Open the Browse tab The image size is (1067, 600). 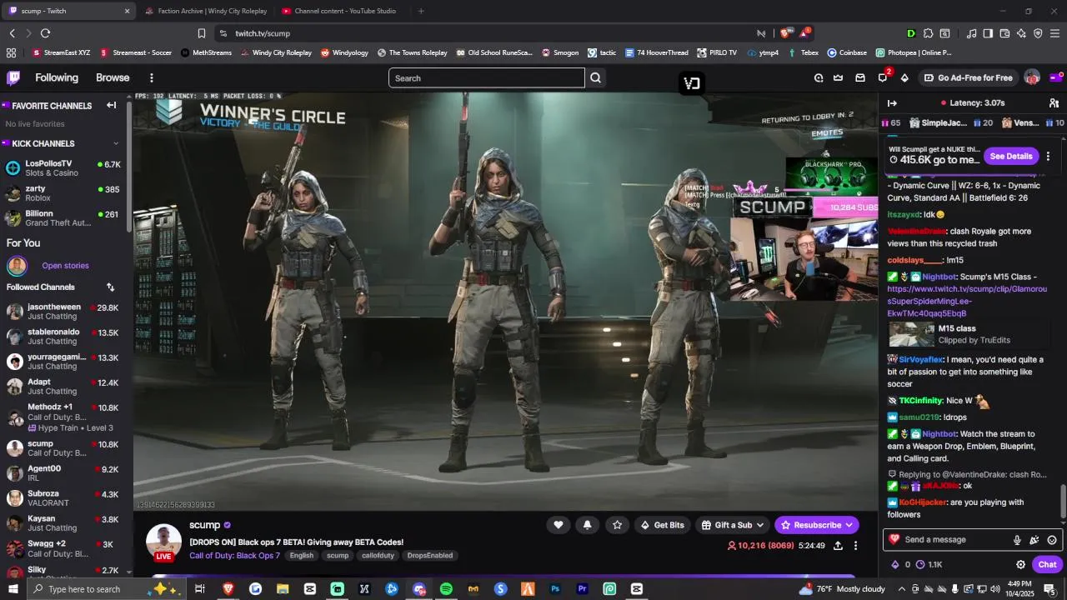[x=113, y=77]
